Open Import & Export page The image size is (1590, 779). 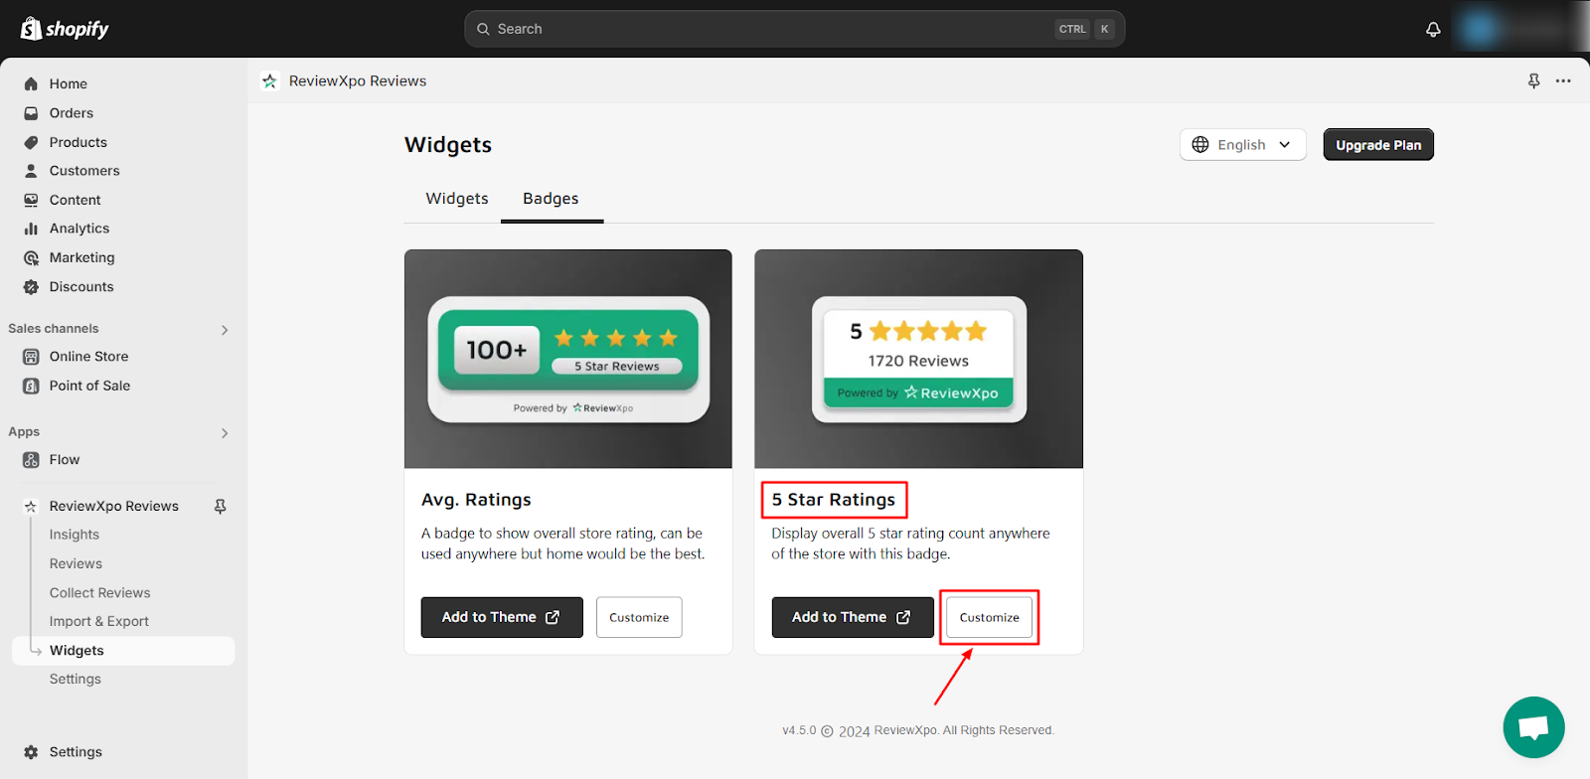point(99,622)
